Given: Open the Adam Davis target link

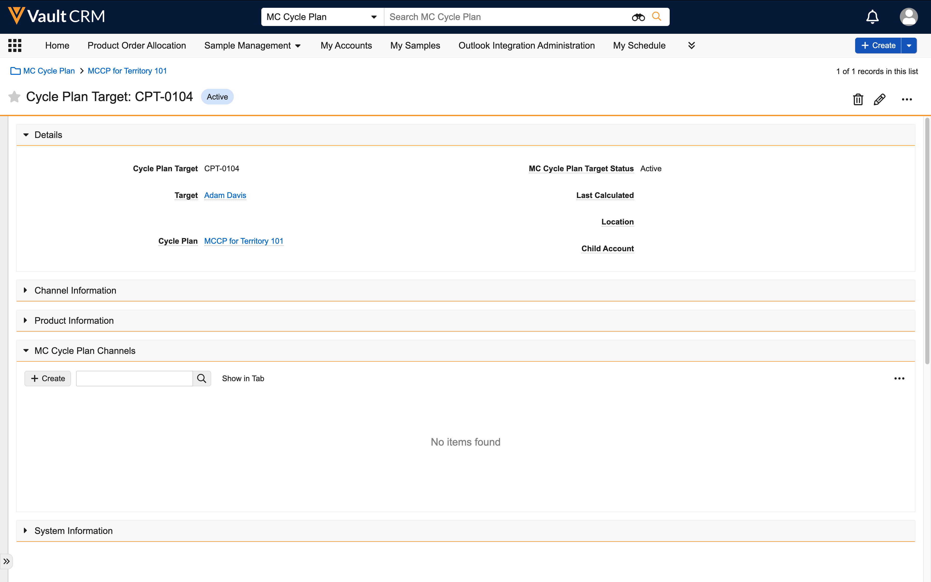Looking at the screenshot, I should point(225,195).
